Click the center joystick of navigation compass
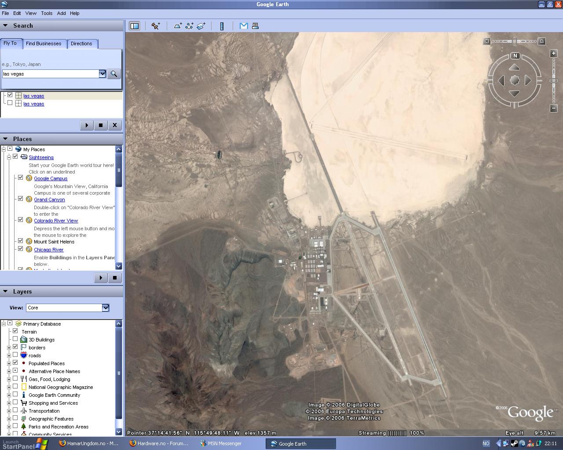563x450 pixels. pyautogui.click(x=515, y=80)
